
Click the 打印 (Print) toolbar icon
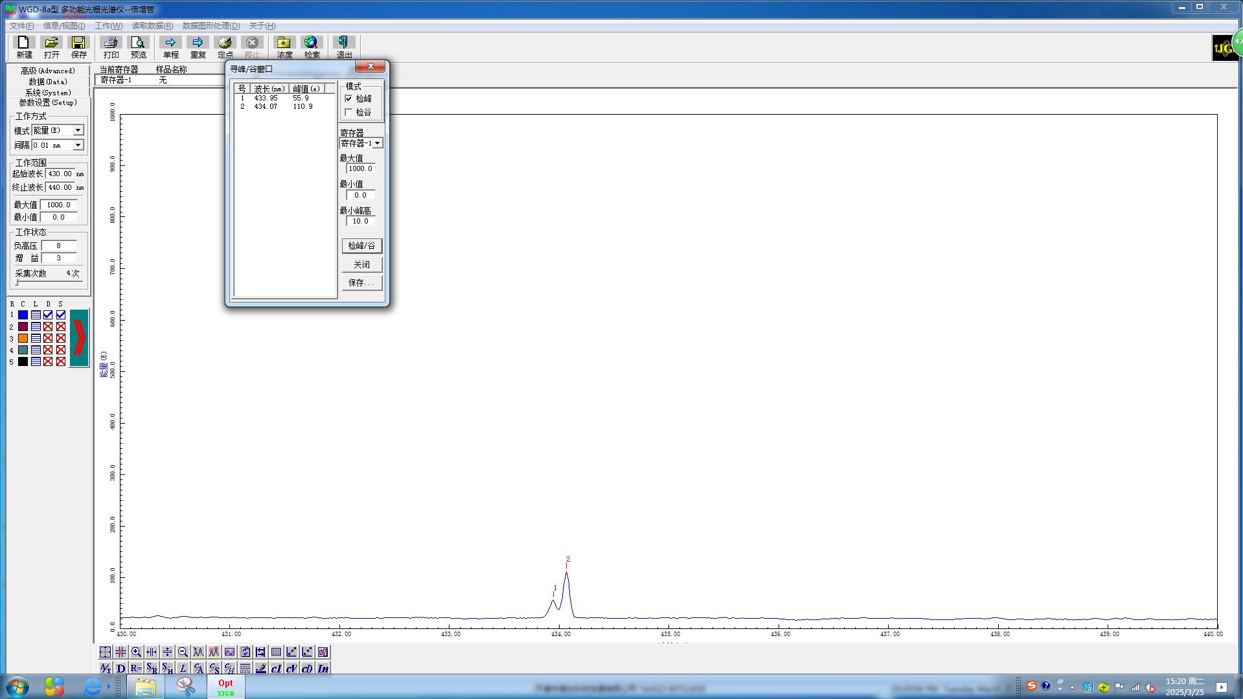[x=111, y=47]
